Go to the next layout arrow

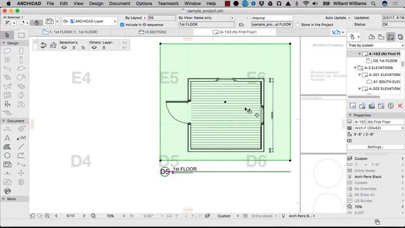tap(84, 216)
